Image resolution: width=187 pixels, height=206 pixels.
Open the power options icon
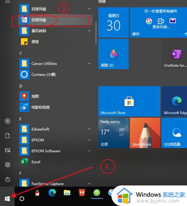(7, 179)
